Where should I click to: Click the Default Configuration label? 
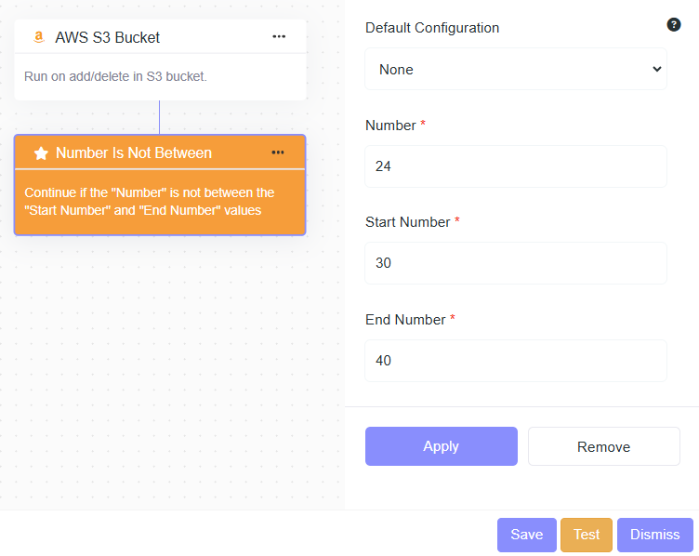[432, 28]
